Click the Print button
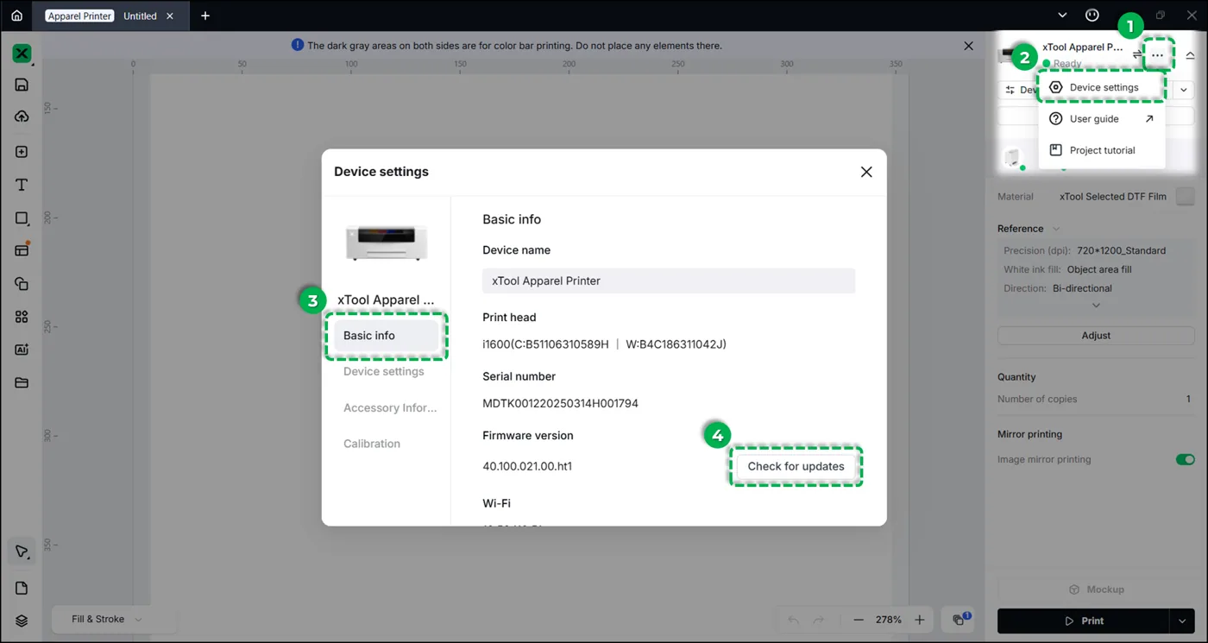 tap(1084, 621)
